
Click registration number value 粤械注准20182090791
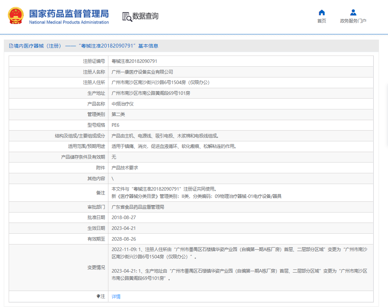coord(134,61)
